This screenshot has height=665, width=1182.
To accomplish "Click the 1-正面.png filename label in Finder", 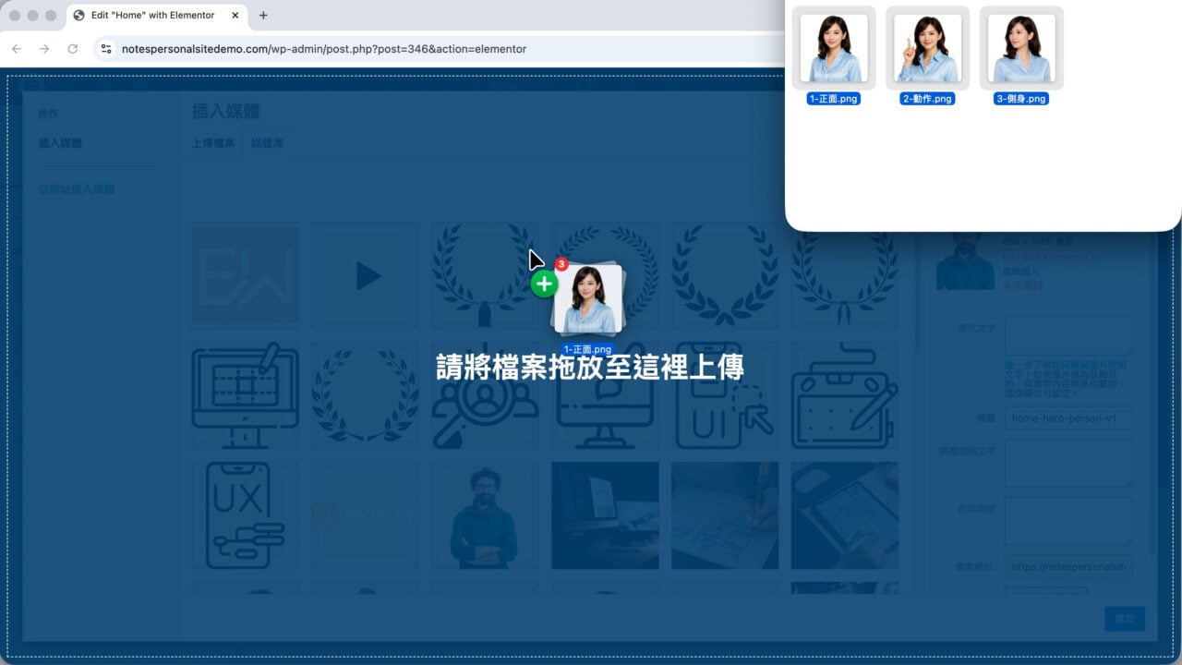I will [x=834, y=99].
